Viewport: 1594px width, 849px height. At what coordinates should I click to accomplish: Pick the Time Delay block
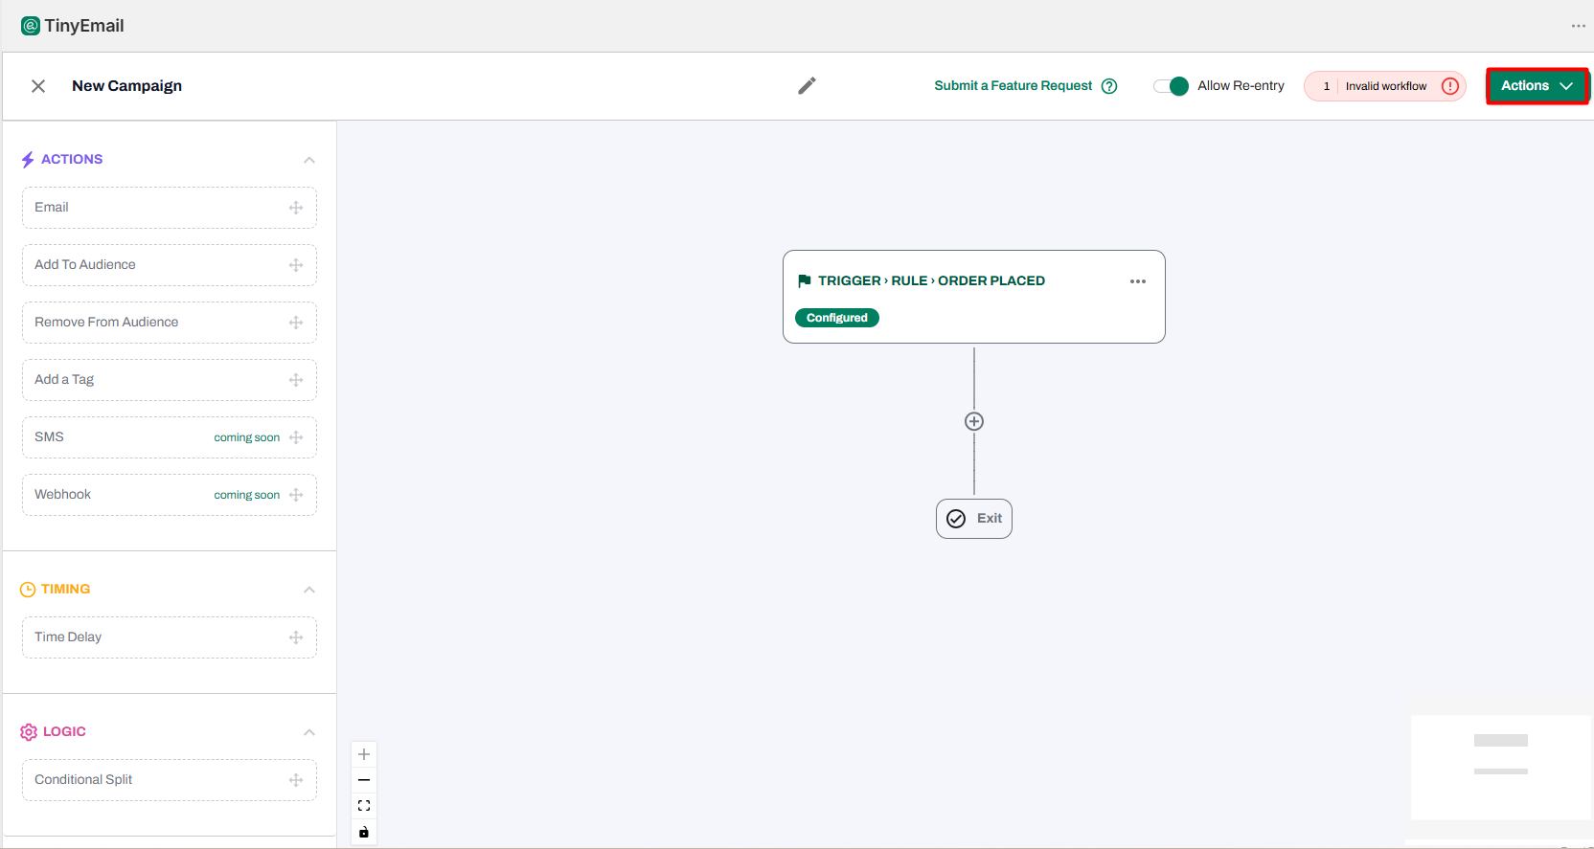tap(170, 637)
